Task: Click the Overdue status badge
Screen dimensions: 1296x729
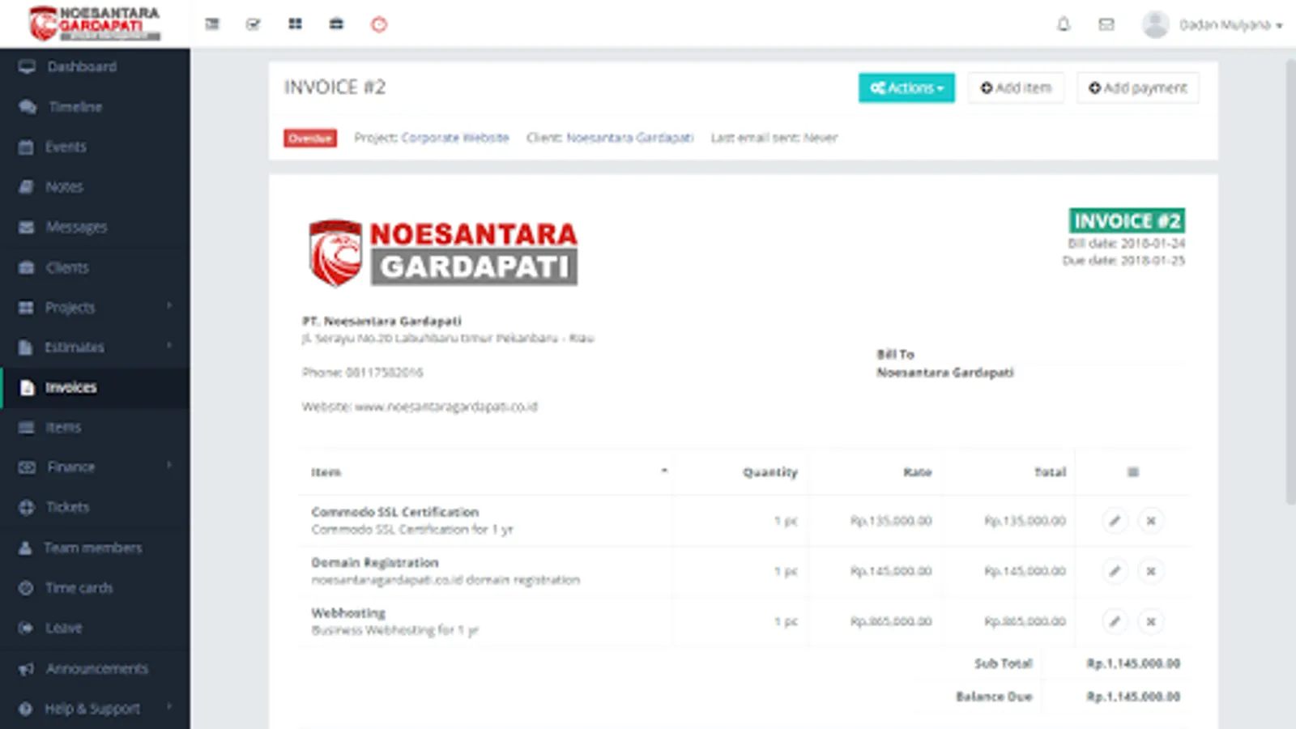Action: click(310, 138)
